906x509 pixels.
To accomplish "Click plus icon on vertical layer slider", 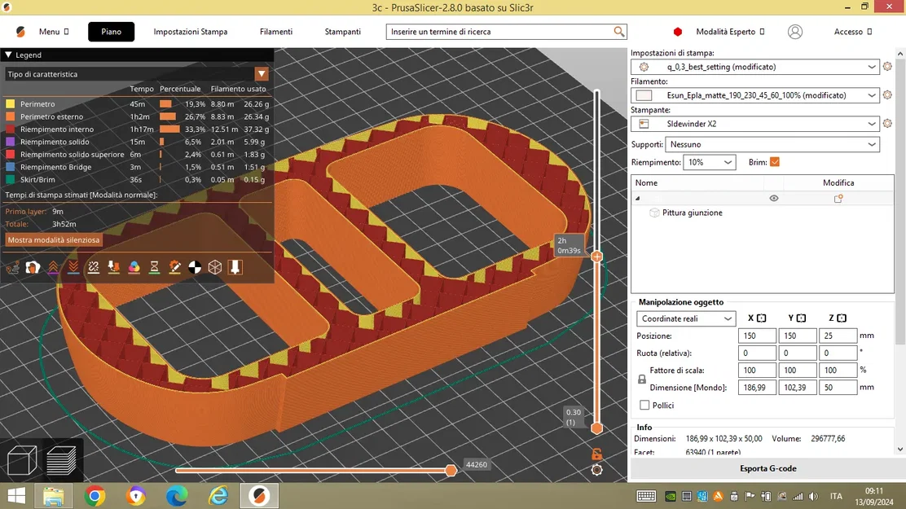I will point(597,256).
